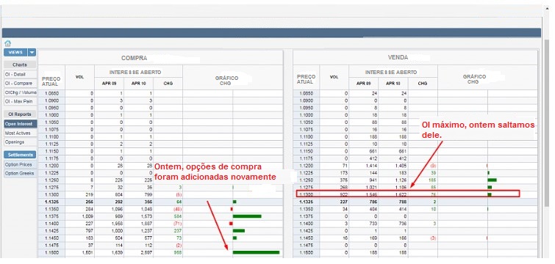Click the 1,622 value in VENDA table

(401, 195)
